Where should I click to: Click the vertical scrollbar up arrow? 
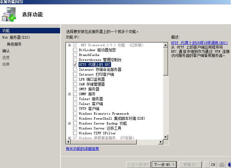[165, 45]
